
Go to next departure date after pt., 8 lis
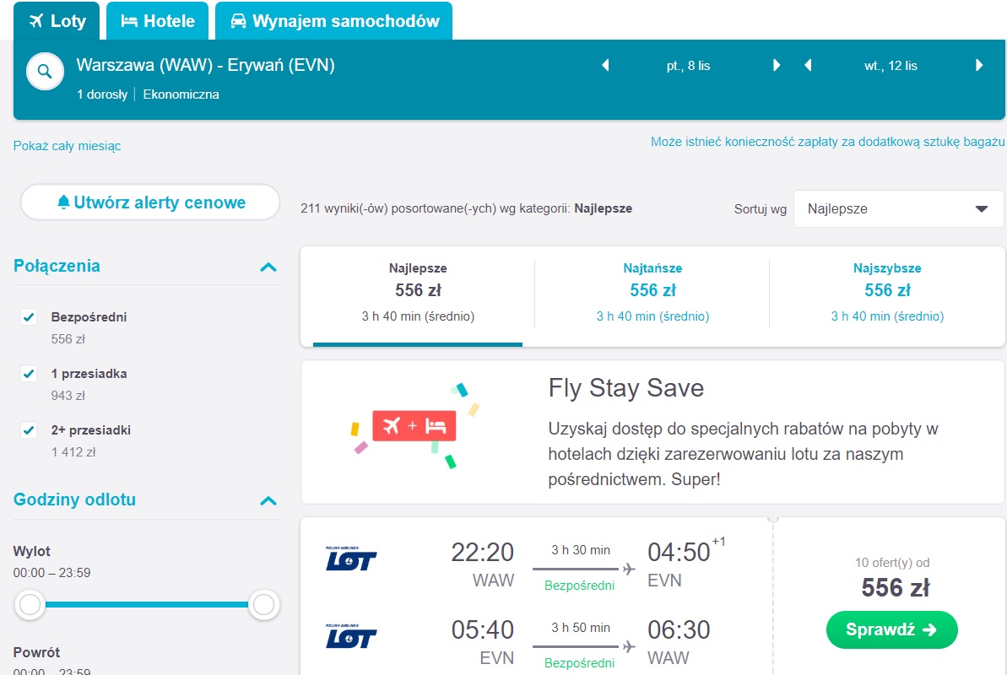(x=777, y=65)
